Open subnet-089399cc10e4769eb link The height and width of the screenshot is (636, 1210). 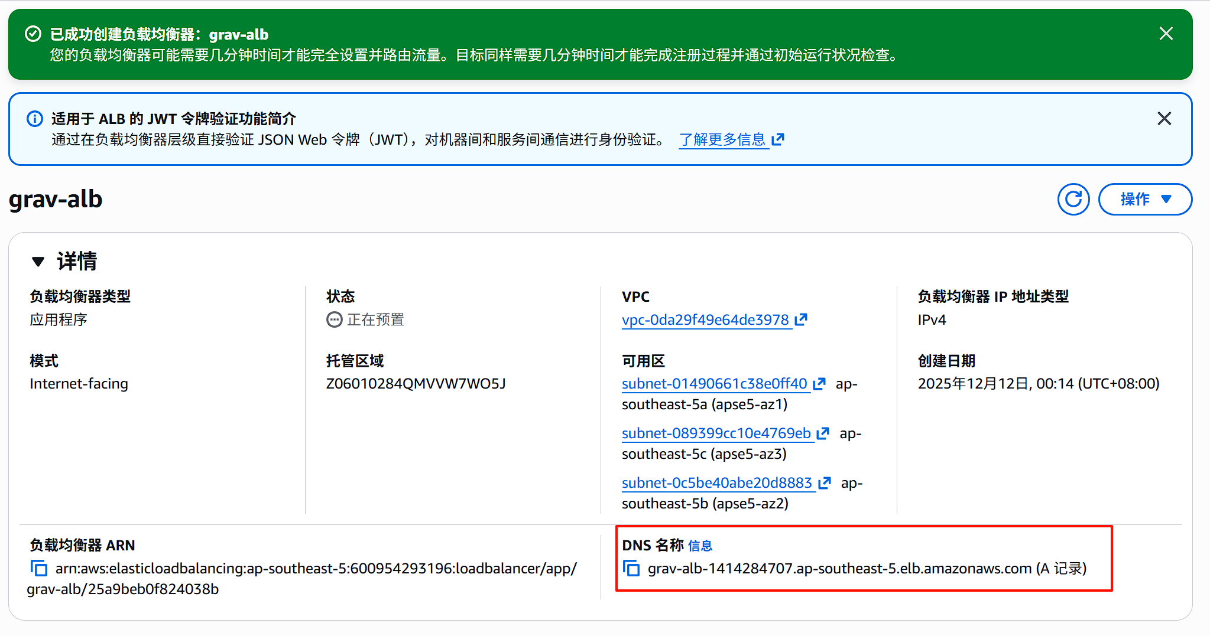(x=716, y=433)
